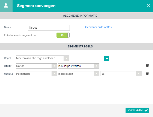Add a new rule with plus icon
This screenshot has width=153, height=117.
click(107, 59)
